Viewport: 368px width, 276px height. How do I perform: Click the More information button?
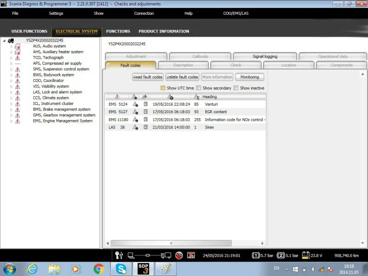coord(217,77)
